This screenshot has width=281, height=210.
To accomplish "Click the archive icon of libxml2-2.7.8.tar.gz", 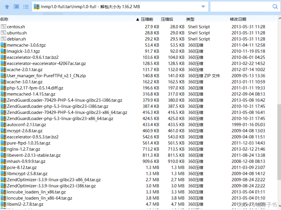I will (x=3, y=204).
